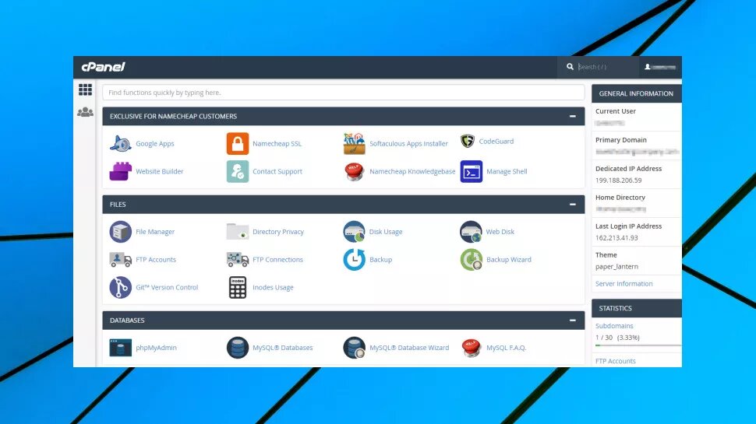Click the CodeGuard shield icon

point(468,141)
